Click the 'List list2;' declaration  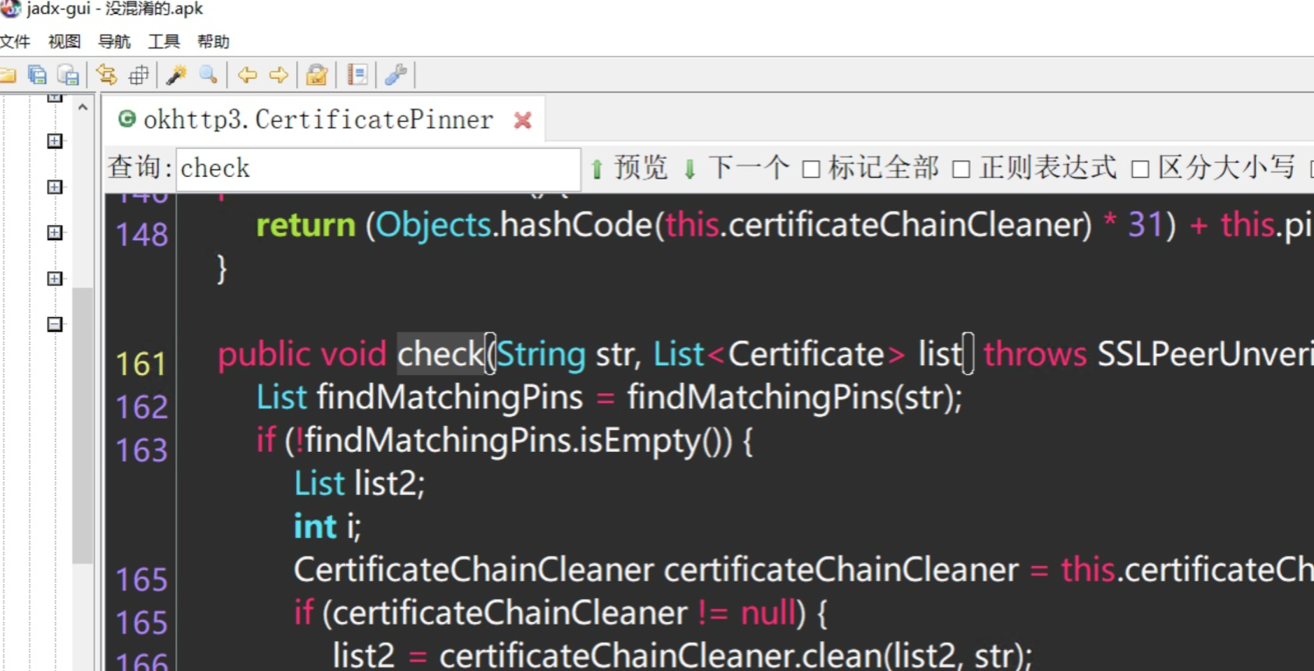coord(359,484)
